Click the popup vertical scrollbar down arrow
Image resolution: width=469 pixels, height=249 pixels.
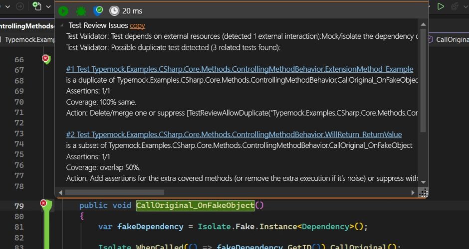click(x=423, y=182)
